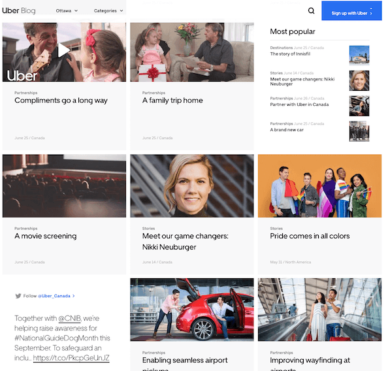Open 'Meet our game changers: Nikki Neuburger' card title
Image resolution: width=388 pixels, height=371 pixels.
185,241
